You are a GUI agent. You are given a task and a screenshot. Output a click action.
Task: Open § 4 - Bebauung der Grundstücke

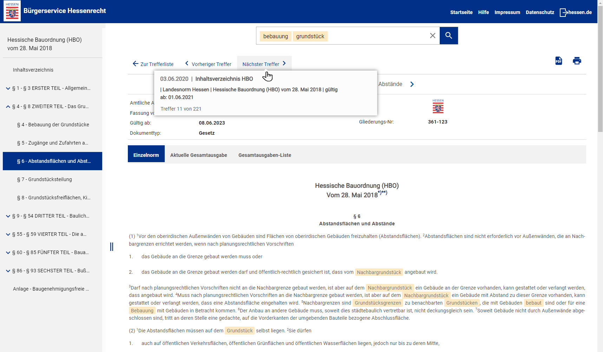click(53, 125)
